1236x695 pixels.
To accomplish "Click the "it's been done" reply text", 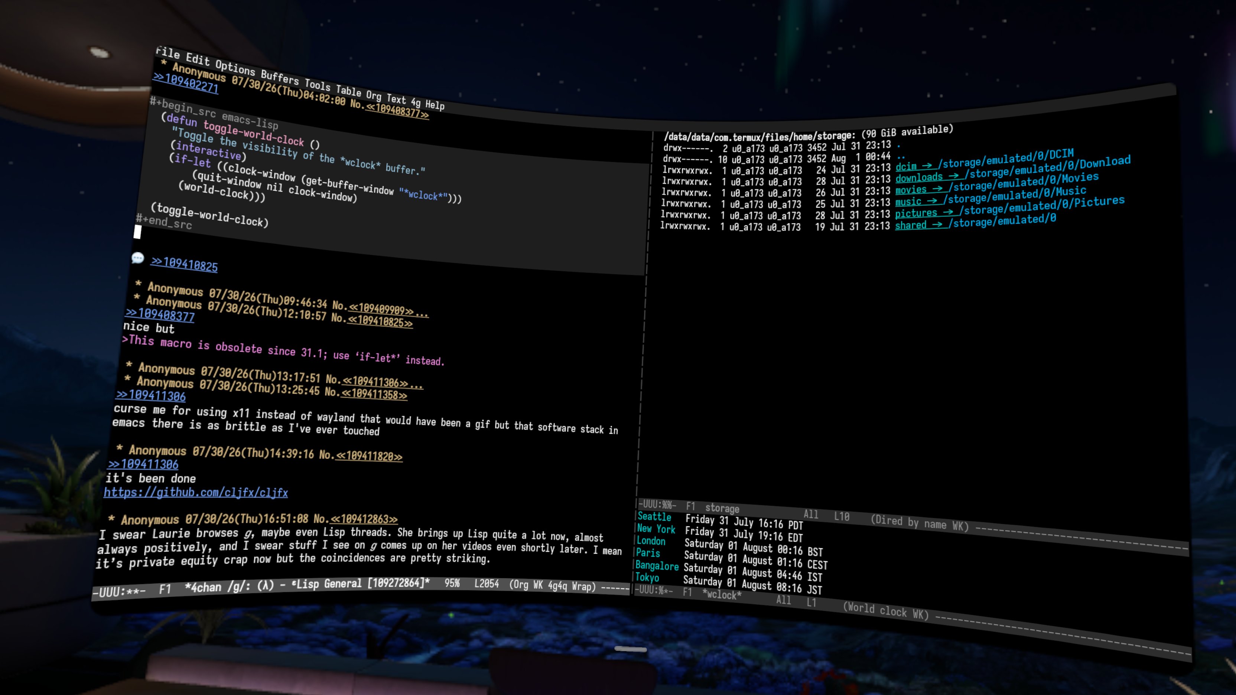I will tap(151, 478).
